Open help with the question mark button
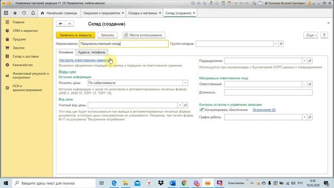 (324, 35)
